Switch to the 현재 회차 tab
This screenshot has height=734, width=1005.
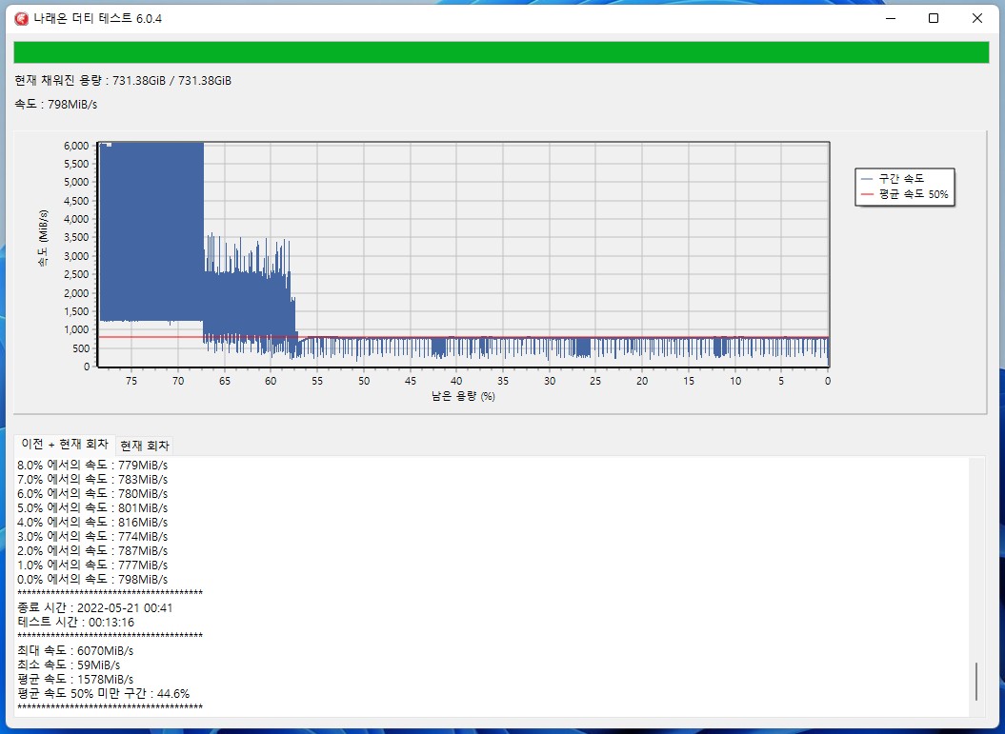point(145,446)
